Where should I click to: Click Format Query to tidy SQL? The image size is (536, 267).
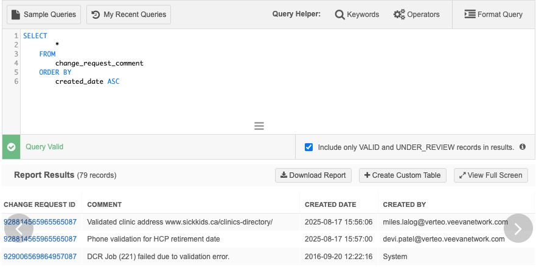(x=493, y=15)
